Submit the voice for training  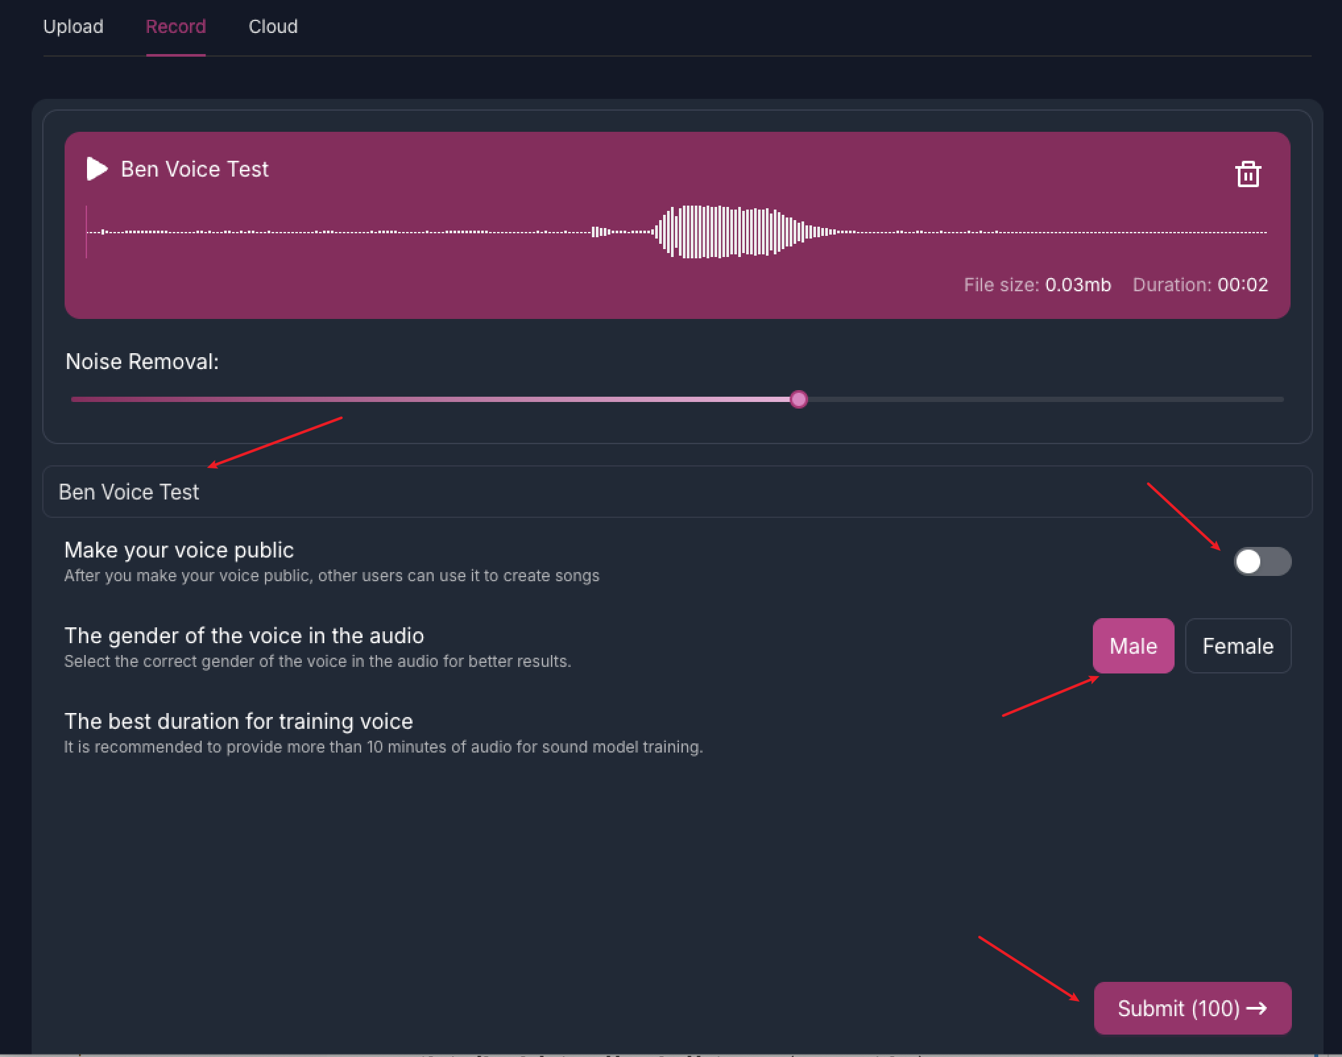(1192, 1008)
